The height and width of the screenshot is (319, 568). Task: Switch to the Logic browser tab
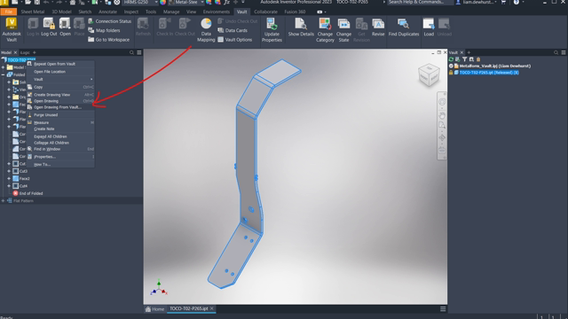coord(25,53)
